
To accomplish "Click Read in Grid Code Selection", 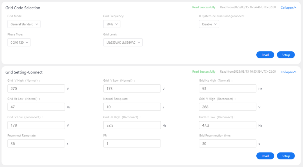I will tap(265, 55).
